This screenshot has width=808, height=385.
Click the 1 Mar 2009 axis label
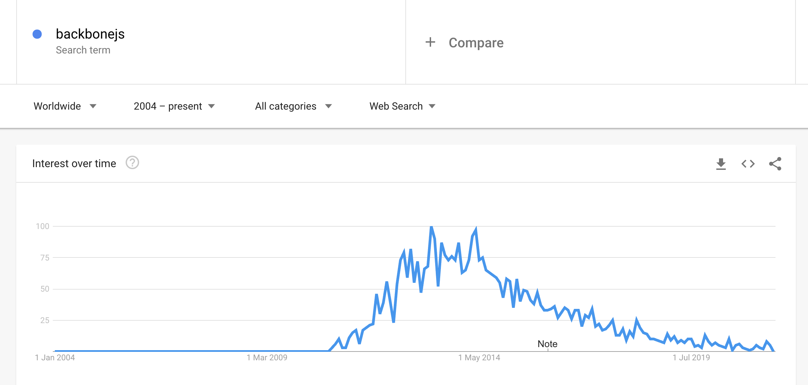click(267, 358)
